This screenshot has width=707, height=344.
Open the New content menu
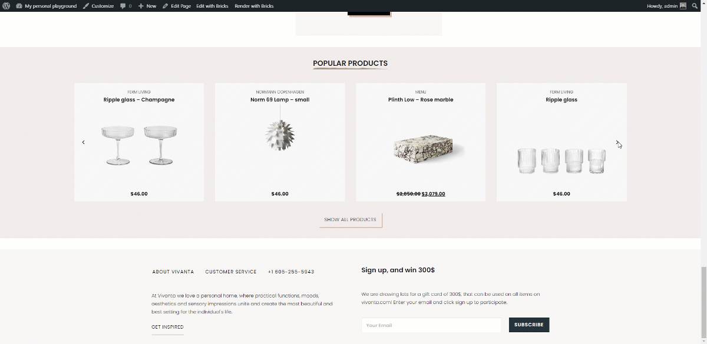pos(147,6)
